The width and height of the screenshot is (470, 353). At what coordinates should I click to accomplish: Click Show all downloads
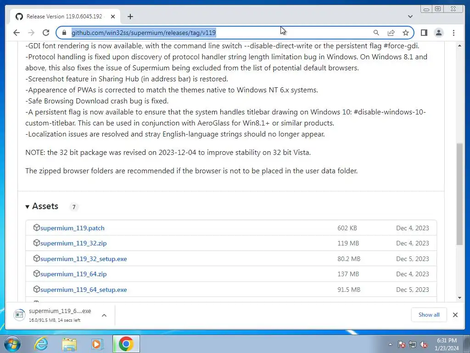(x=429, y=314)
